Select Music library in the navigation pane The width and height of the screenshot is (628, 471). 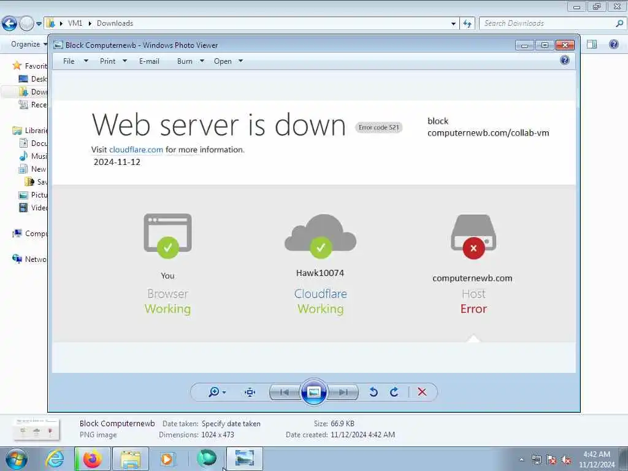coord(33,156)
